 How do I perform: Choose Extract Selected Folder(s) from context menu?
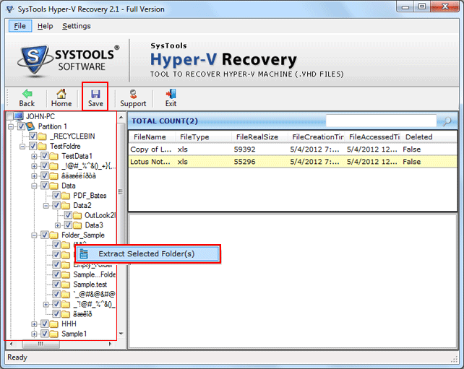pos(147,253)
